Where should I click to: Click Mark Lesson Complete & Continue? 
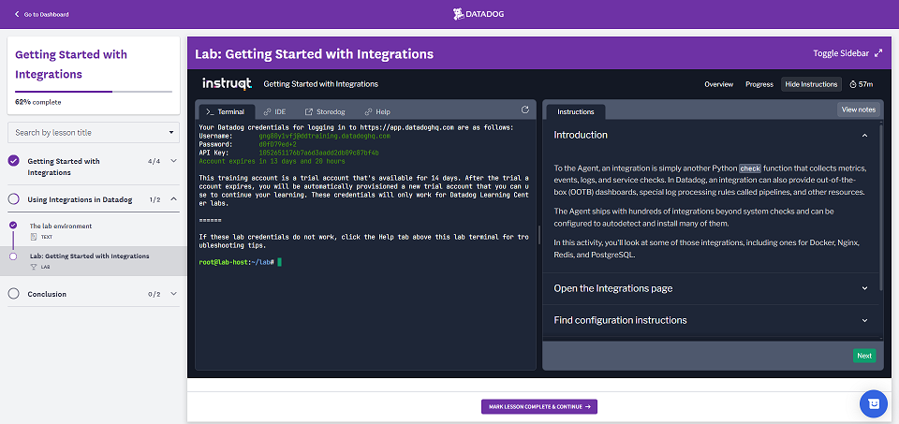click(x=539, y=407)
